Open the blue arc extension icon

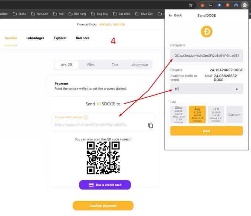(236, 5)
